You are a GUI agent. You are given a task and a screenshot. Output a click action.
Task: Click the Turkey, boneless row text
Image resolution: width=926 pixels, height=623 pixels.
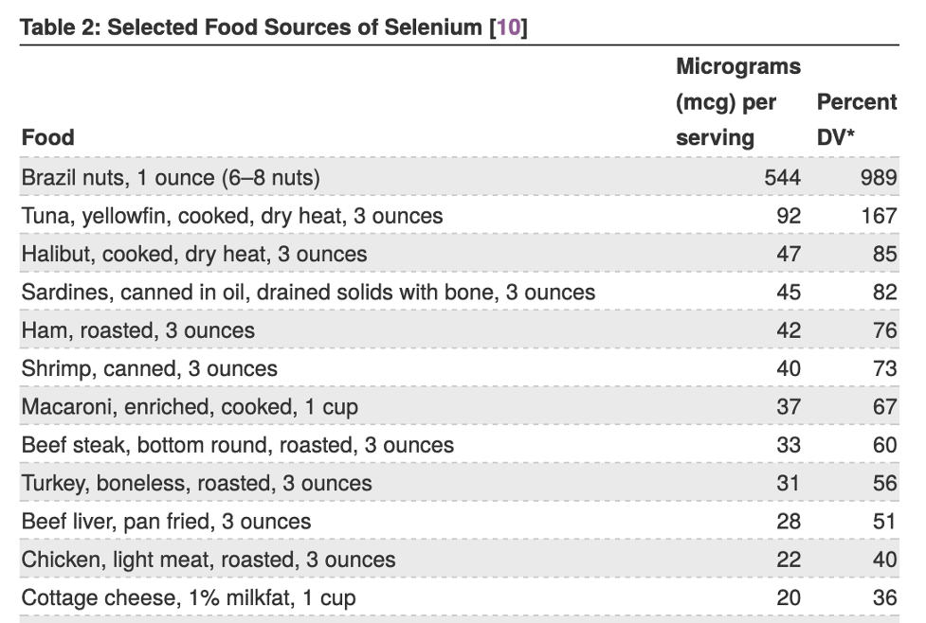(x=196, y=483)
